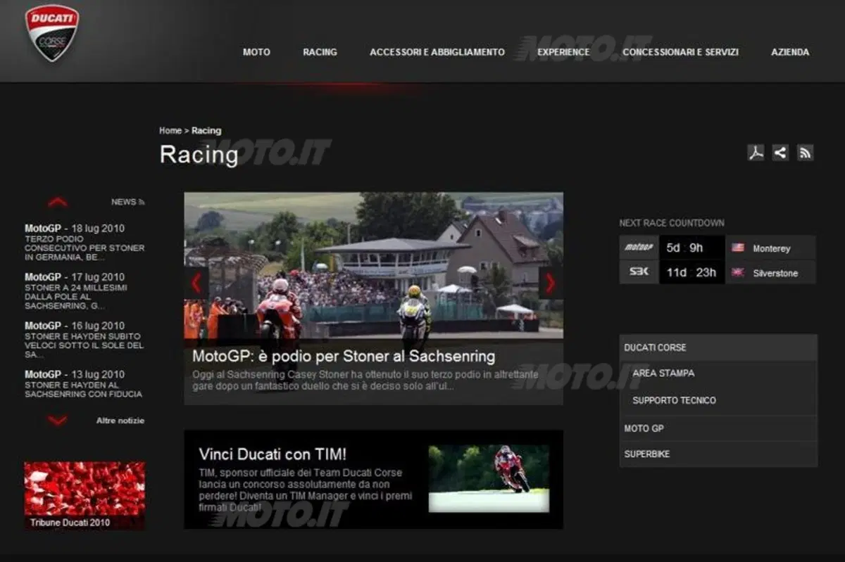Click the Racing breadcrumb link
The height and width of the screenshot is (562, 845).
(206, 131)
